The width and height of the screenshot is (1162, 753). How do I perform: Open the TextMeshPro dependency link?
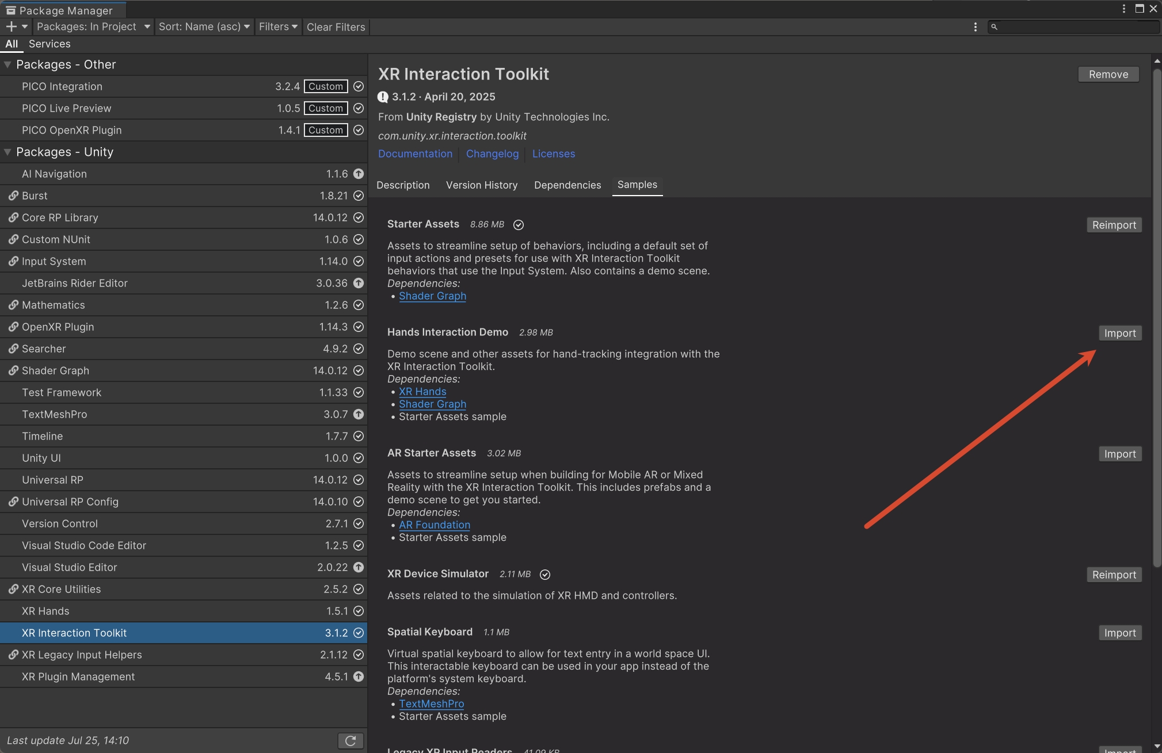(x=432, y=704)
